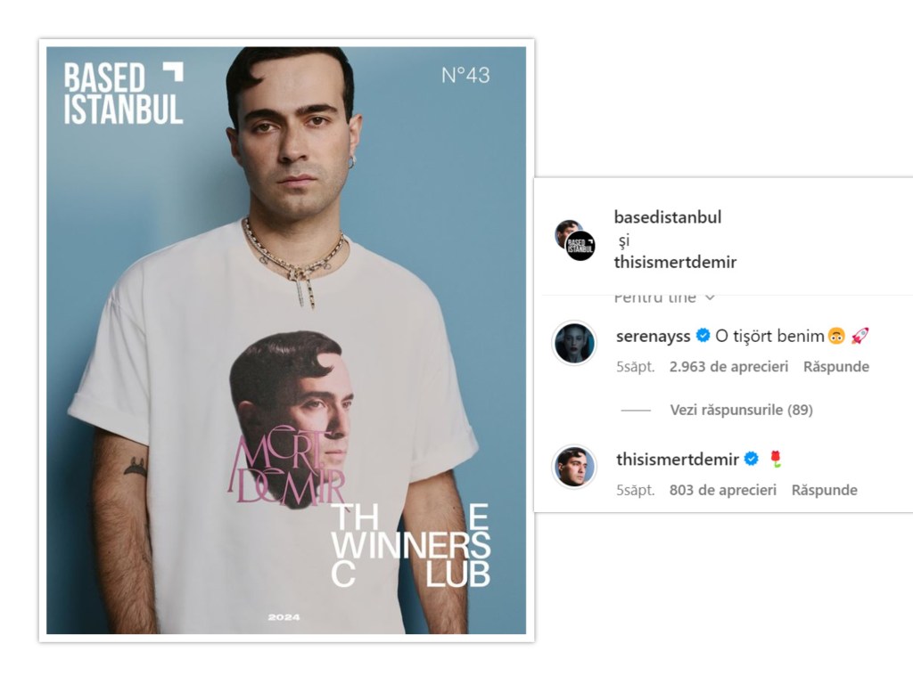Click the rocket emoji in serenayss comment

[x=860, y=336]
